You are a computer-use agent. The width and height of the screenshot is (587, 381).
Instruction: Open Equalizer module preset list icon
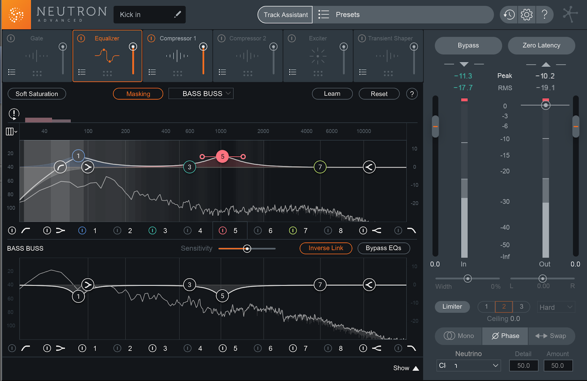(82, 72)
